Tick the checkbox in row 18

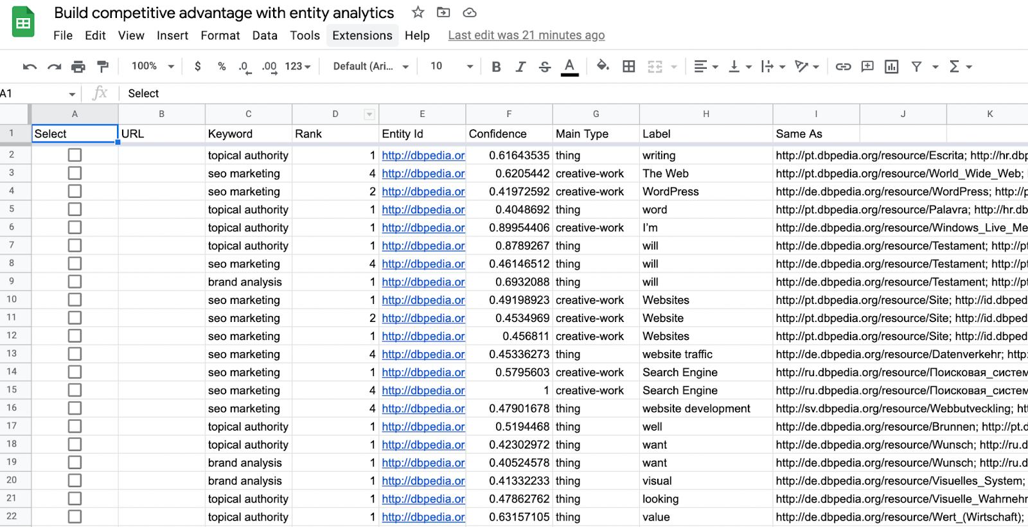[x=75, y=444]
